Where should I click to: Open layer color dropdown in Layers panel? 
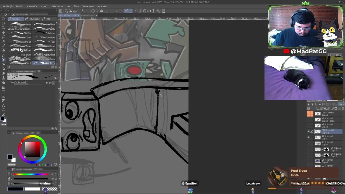click(343, 104)
